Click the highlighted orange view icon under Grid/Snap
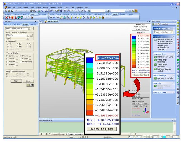Image resolution: width=183 pixels, height=143 pixels. pos(13,18)
